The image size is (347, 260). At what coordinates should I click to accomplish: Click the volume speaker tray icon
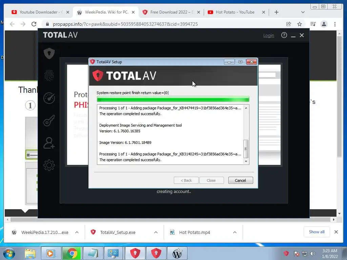[313, 254]
